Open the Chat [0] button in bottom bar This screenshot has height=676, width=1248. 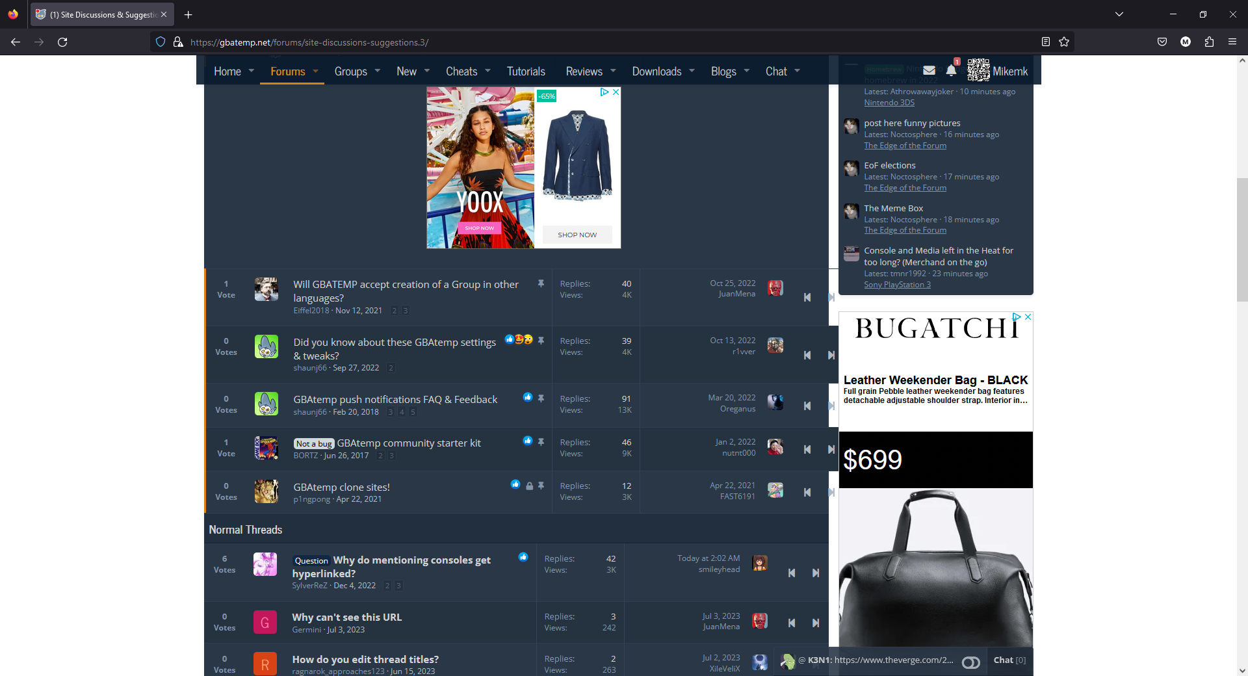click(x=1009, y=660)
